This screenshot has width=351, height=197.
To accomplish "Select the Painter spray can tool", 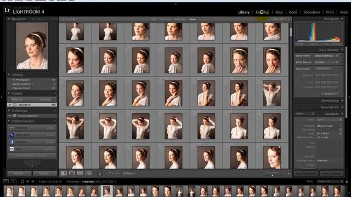I will click(100, 173).
